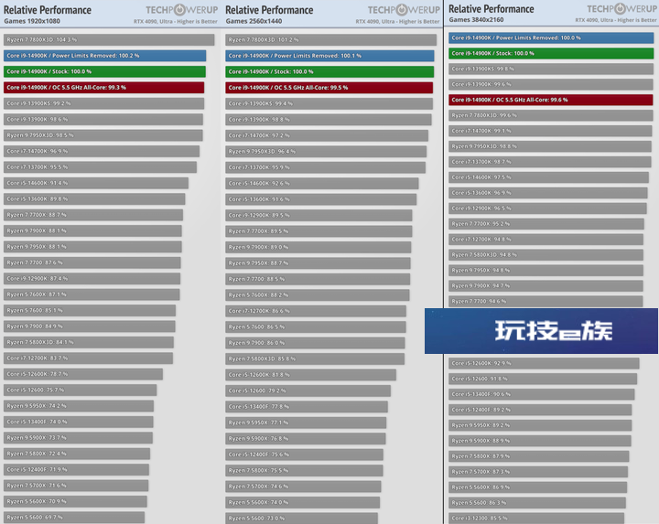Click the 'Ryzen 9 5900X: 76.8 %' bar
The height and width of the screenshot is (524, 659).
[306, 439]
